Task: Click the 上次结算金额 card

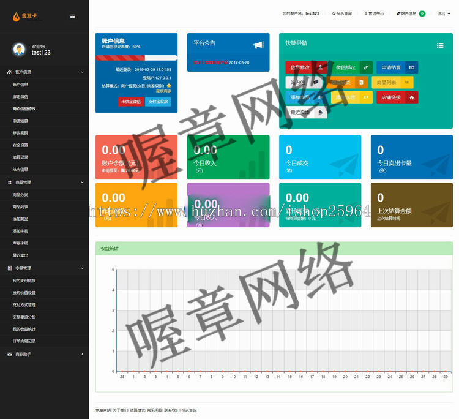Action: 412,205
